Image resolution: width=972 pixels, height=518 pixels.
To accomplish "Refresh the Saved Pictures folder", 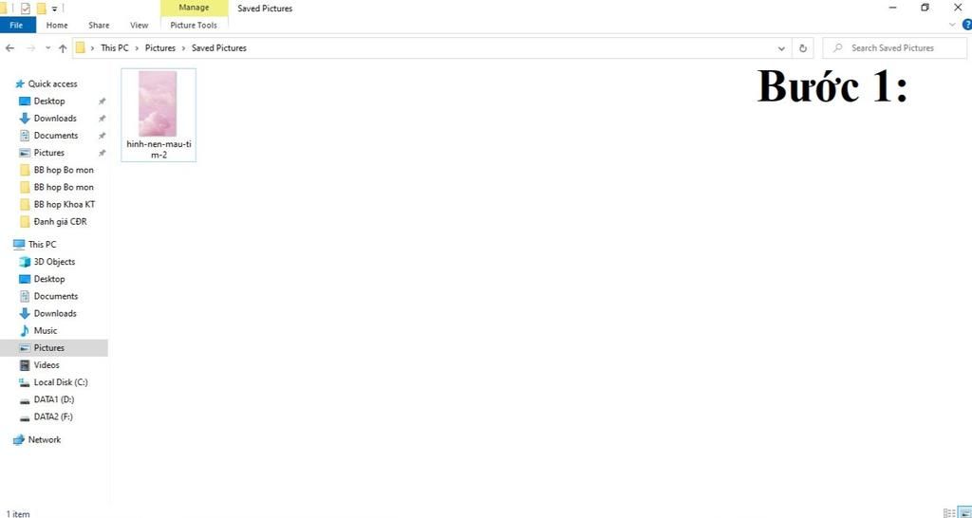I will click(x=803, y=47).
